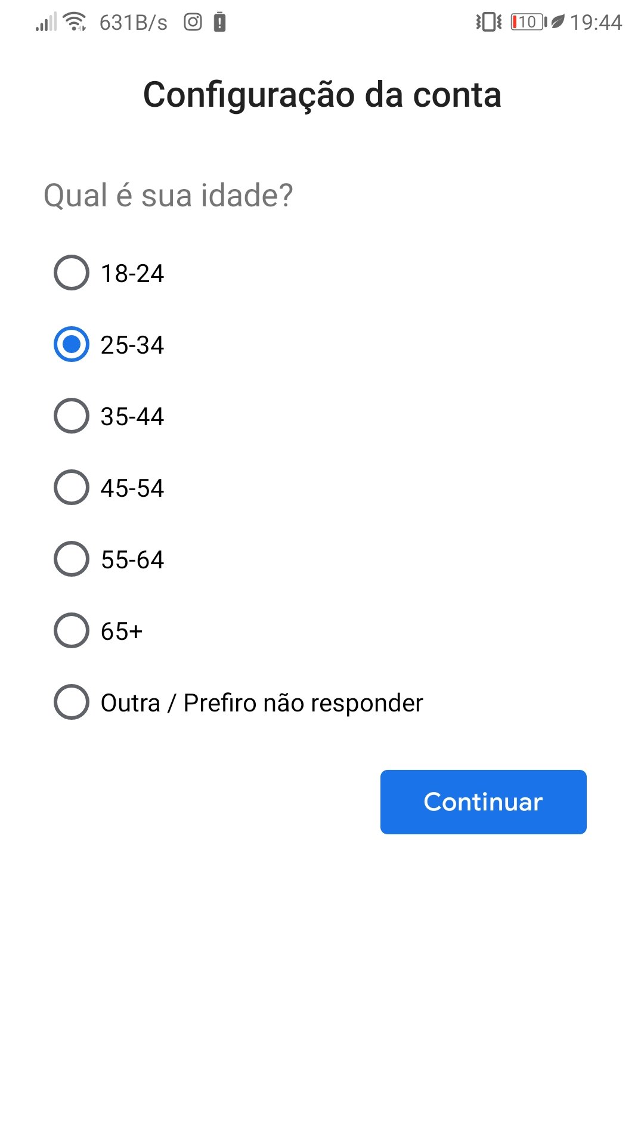This screenshot has width=644, height=1145.
Task: Tap the 25-34 label text
Action: (132, 345)
